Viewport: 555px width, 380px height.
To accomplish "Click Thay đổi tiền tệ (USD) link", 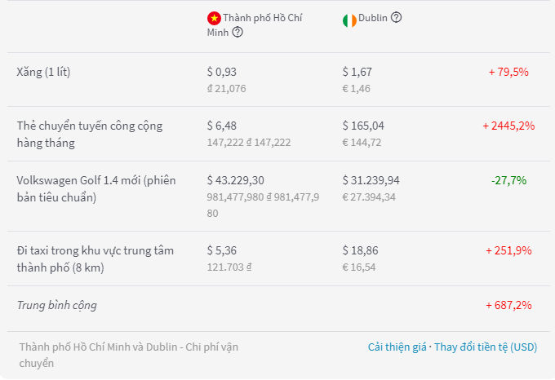I will 486,347.
